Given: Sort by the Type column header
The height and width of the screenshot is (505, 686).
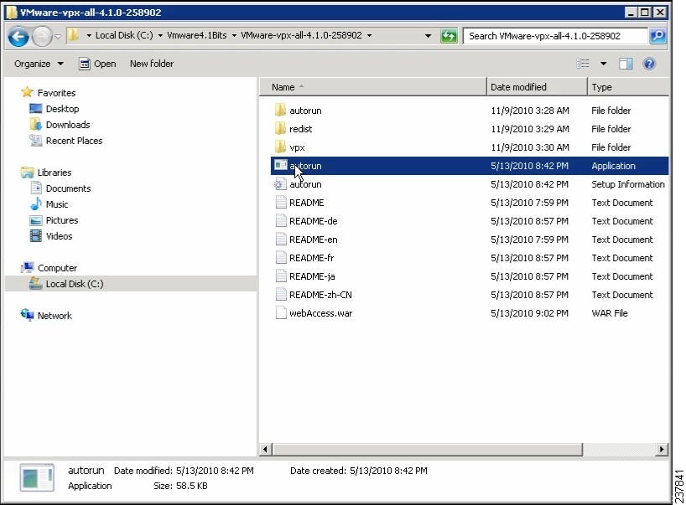Looking at the screenshot, I should [628, 87].
